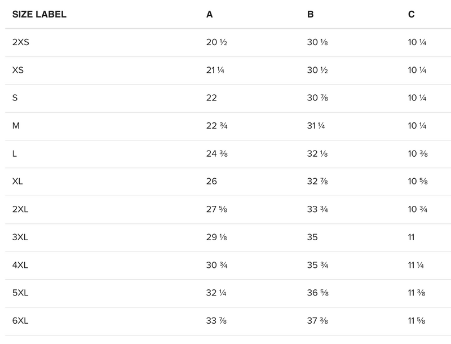
Task: Click the A value 26 for XL
Action: pyautogui.click(x=211, y=182)
